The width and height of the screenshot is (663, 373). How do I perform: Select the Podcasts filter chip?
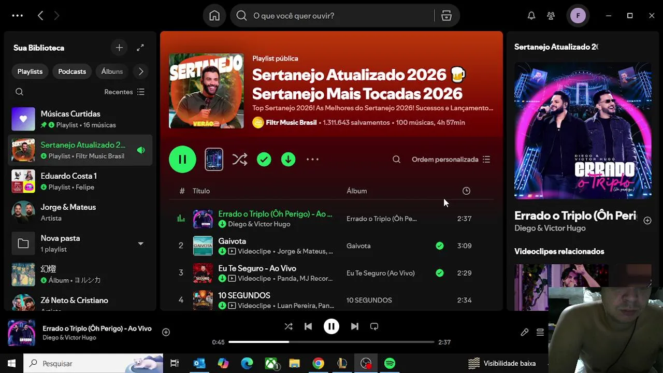click(72, 71)
